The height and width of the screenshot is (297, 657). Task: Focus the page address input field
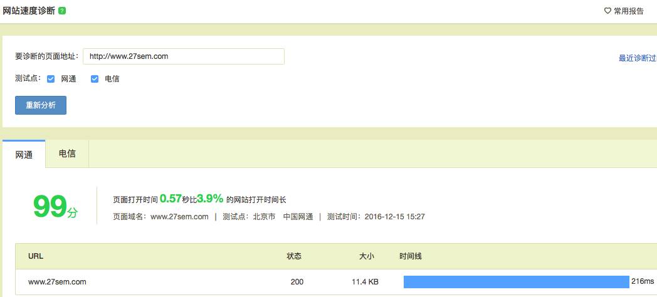point(184,56)
